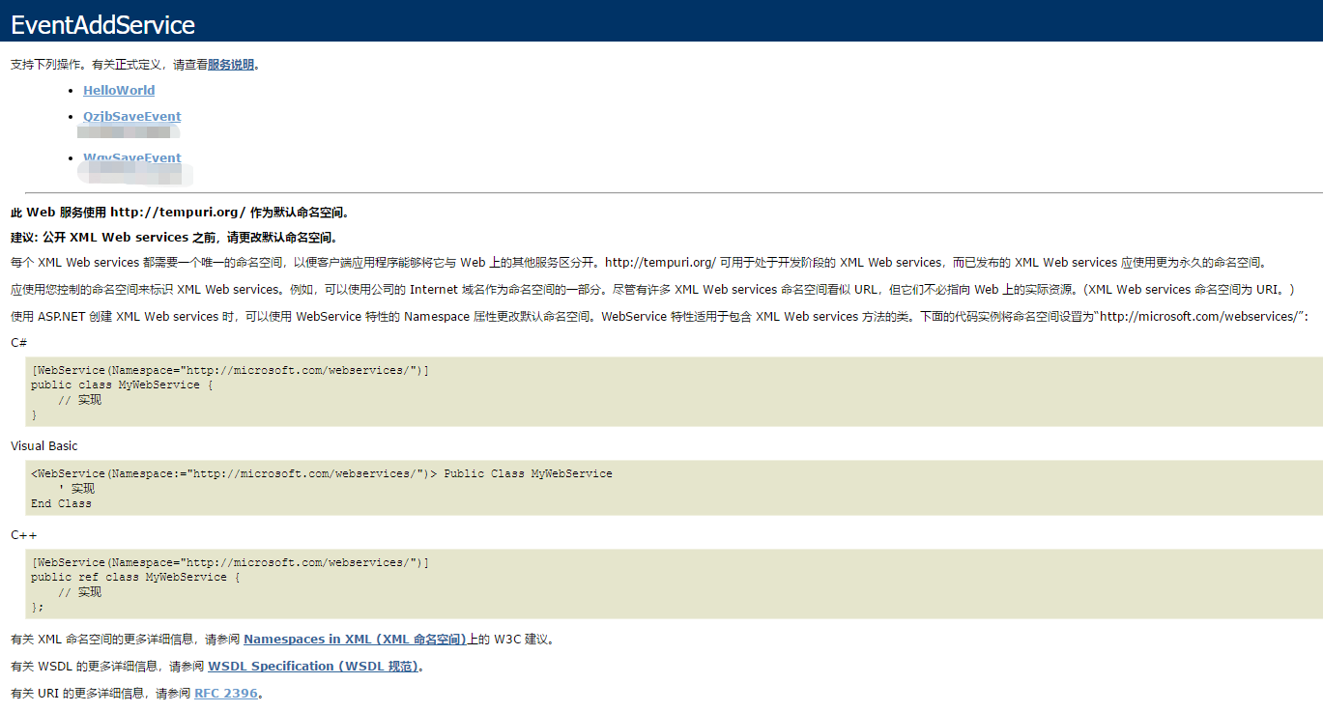Click the Visual Basic section label
This screenshot has width=1323, height=712.
[x=43, y=445]
